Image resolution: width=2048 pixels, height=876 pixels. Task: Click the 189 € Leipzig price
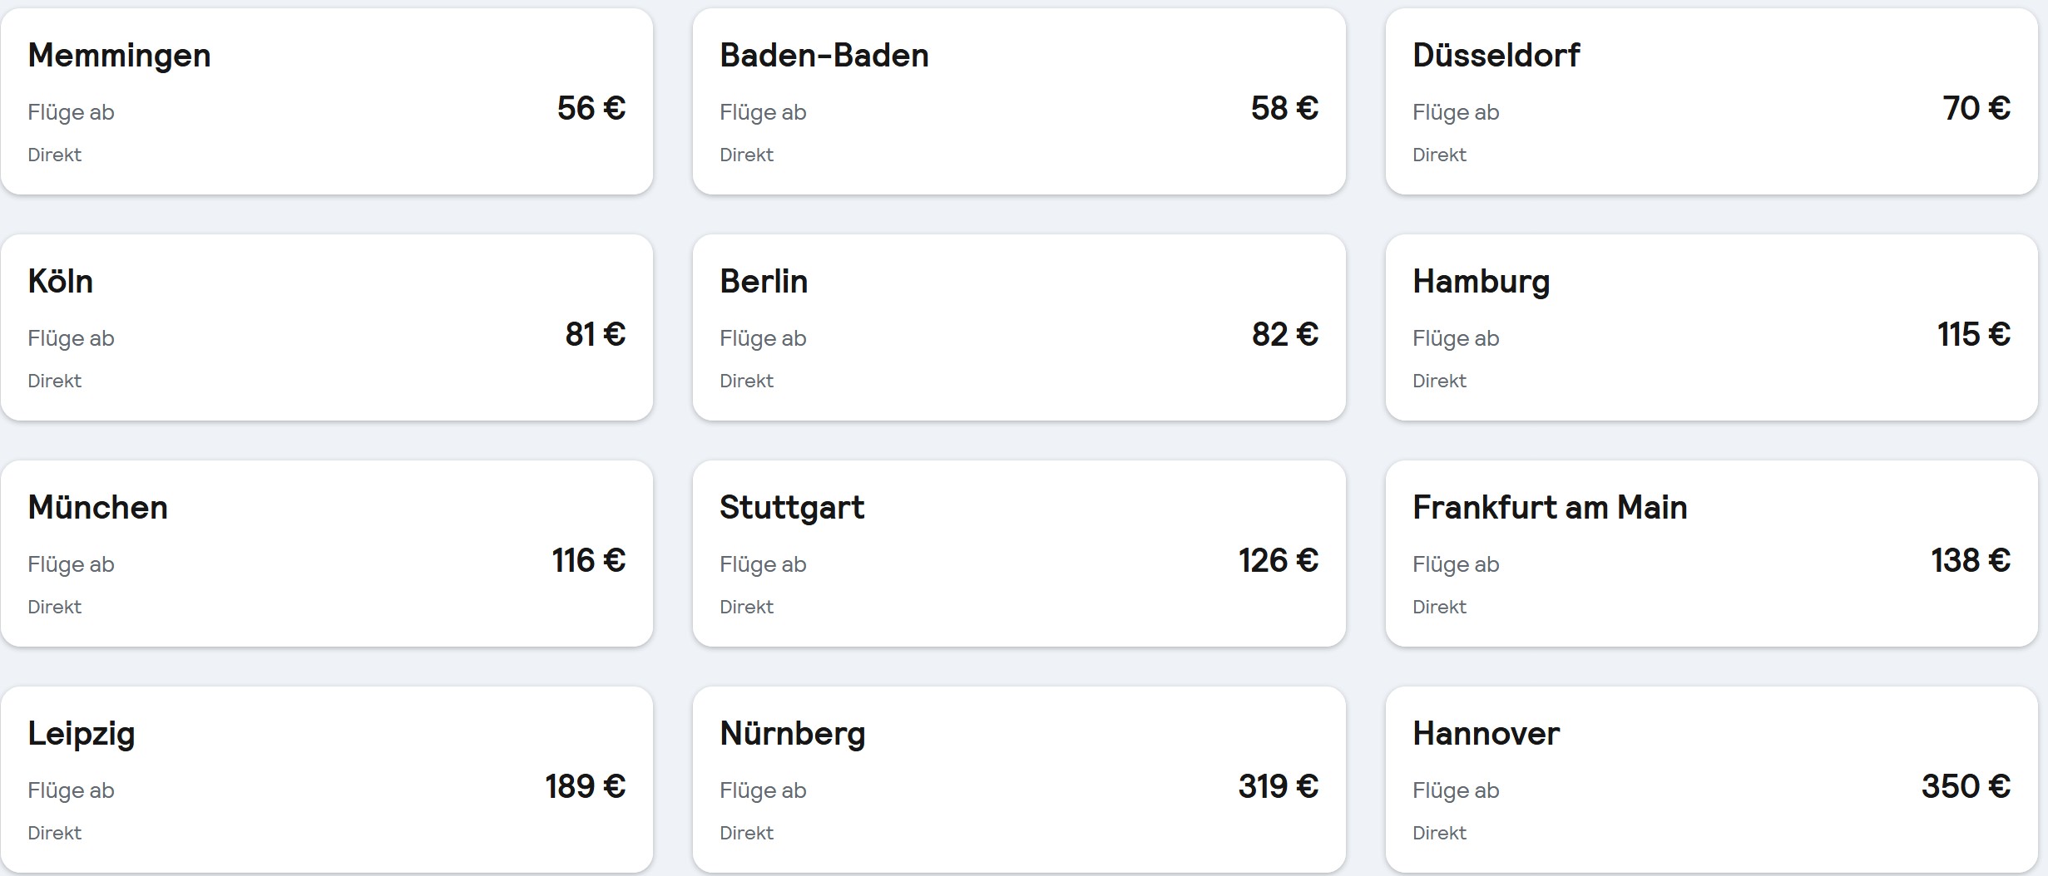[x=586, y=786]
